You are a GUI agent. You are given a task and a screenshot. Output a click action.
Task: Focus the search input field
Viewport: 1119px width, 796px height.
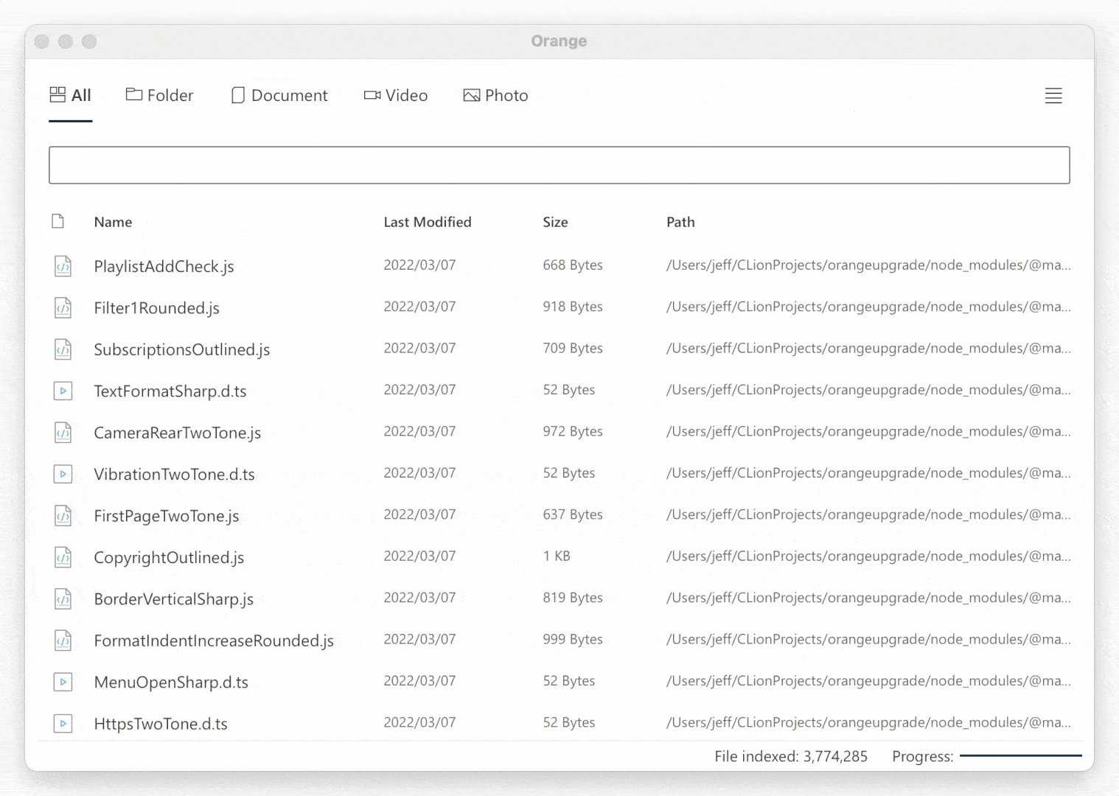click(x=559, y=165)
